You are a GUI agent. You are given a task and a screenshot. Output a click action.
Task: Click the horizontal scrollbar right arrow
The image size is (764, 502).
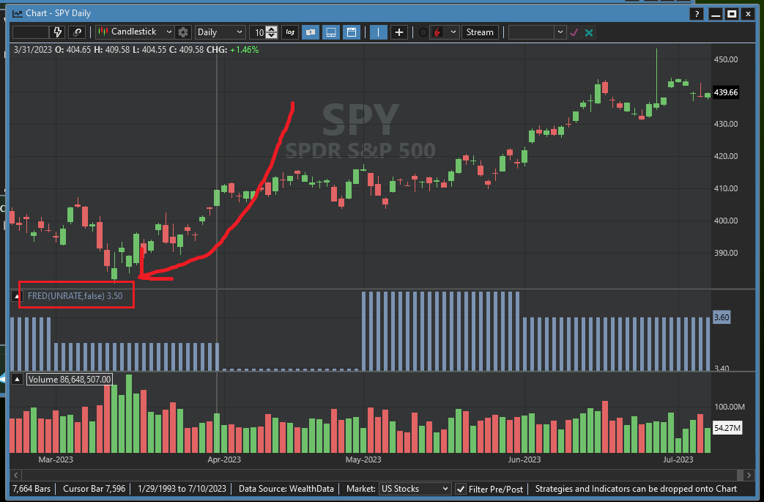(749, 475)
